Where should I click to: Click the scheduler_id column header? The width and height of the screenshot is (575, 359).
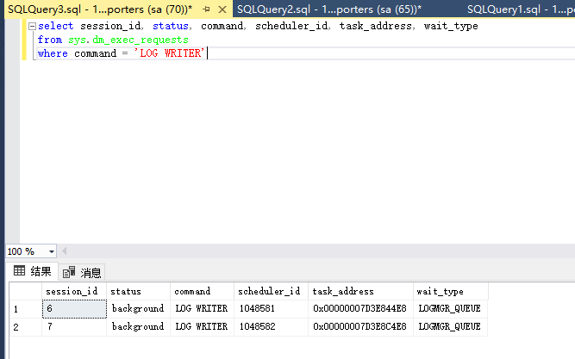(x=271, y=291)
